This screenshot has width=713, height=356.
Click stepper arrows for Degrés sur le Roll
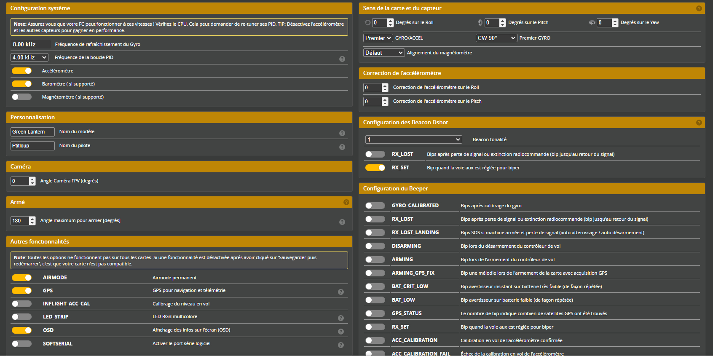tap(390, 23)
